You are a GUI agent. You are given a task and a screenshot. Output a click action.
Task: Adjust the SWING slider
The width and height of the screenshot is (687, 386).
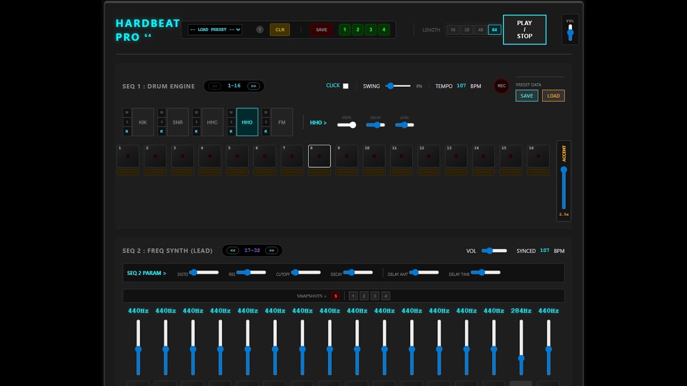(x=399, y=86)
